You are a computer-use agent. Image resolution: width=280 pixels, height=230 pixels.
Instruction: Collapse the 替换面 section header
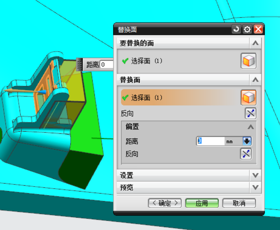point(255,80)
